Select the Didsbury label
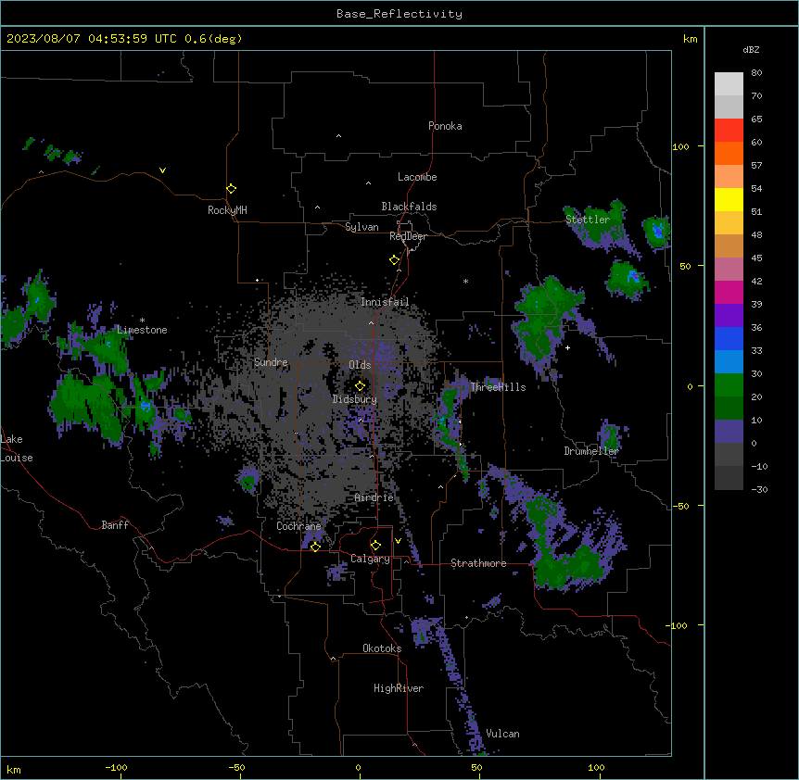 pos(354,399)
